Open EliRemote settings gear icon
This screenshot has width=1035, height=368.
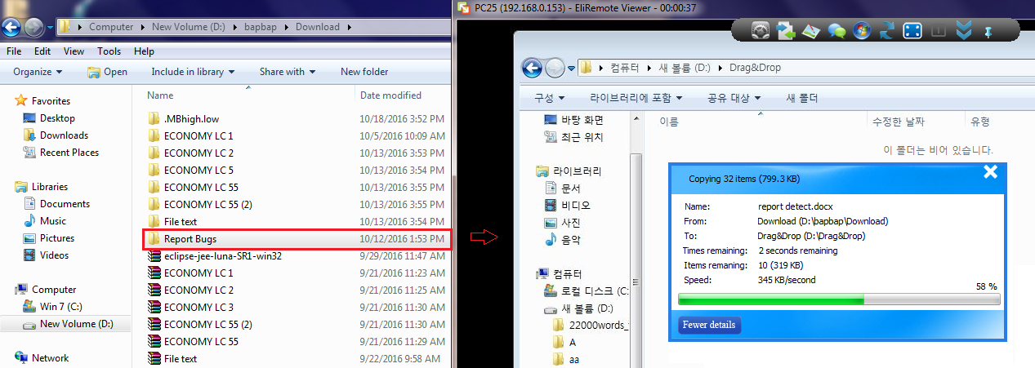click(x=761, y=31)
